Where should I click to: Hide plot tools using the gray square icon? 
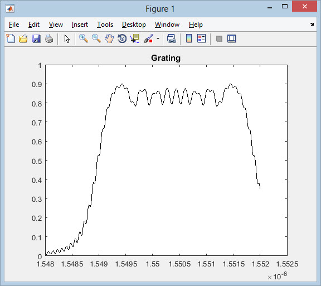pos(219,38)
